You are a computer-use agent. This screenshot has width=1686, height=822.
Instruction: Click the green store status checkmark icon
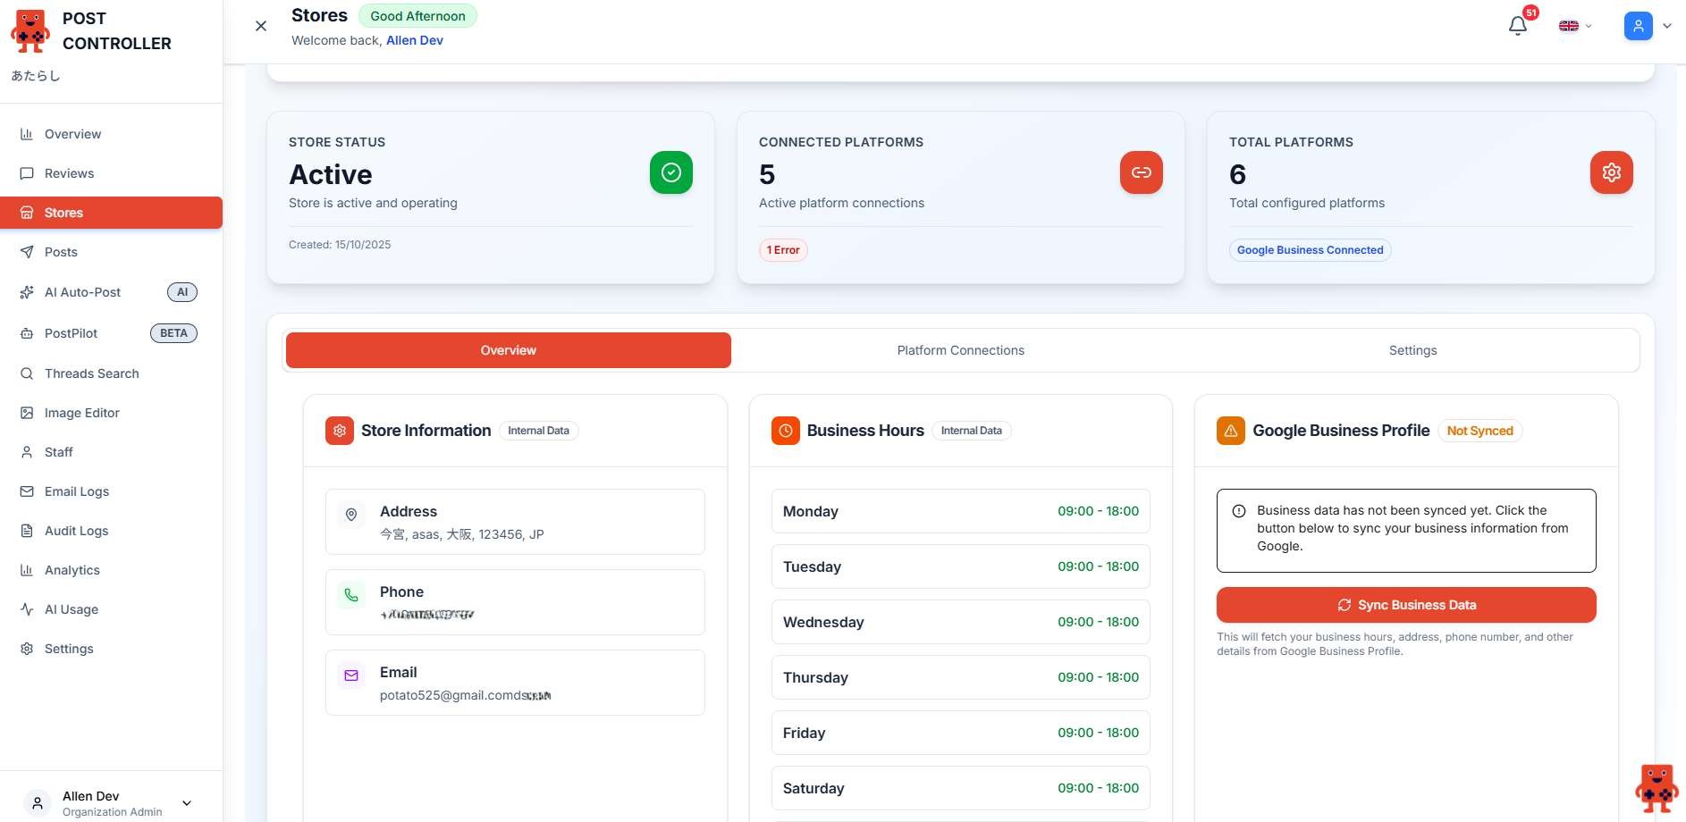670,172
